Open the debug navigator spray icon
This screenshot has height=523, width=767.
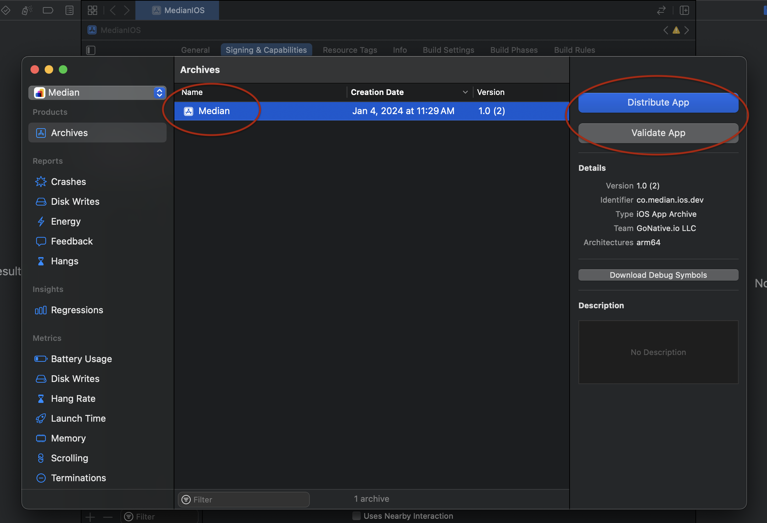(x=27, y=10)
